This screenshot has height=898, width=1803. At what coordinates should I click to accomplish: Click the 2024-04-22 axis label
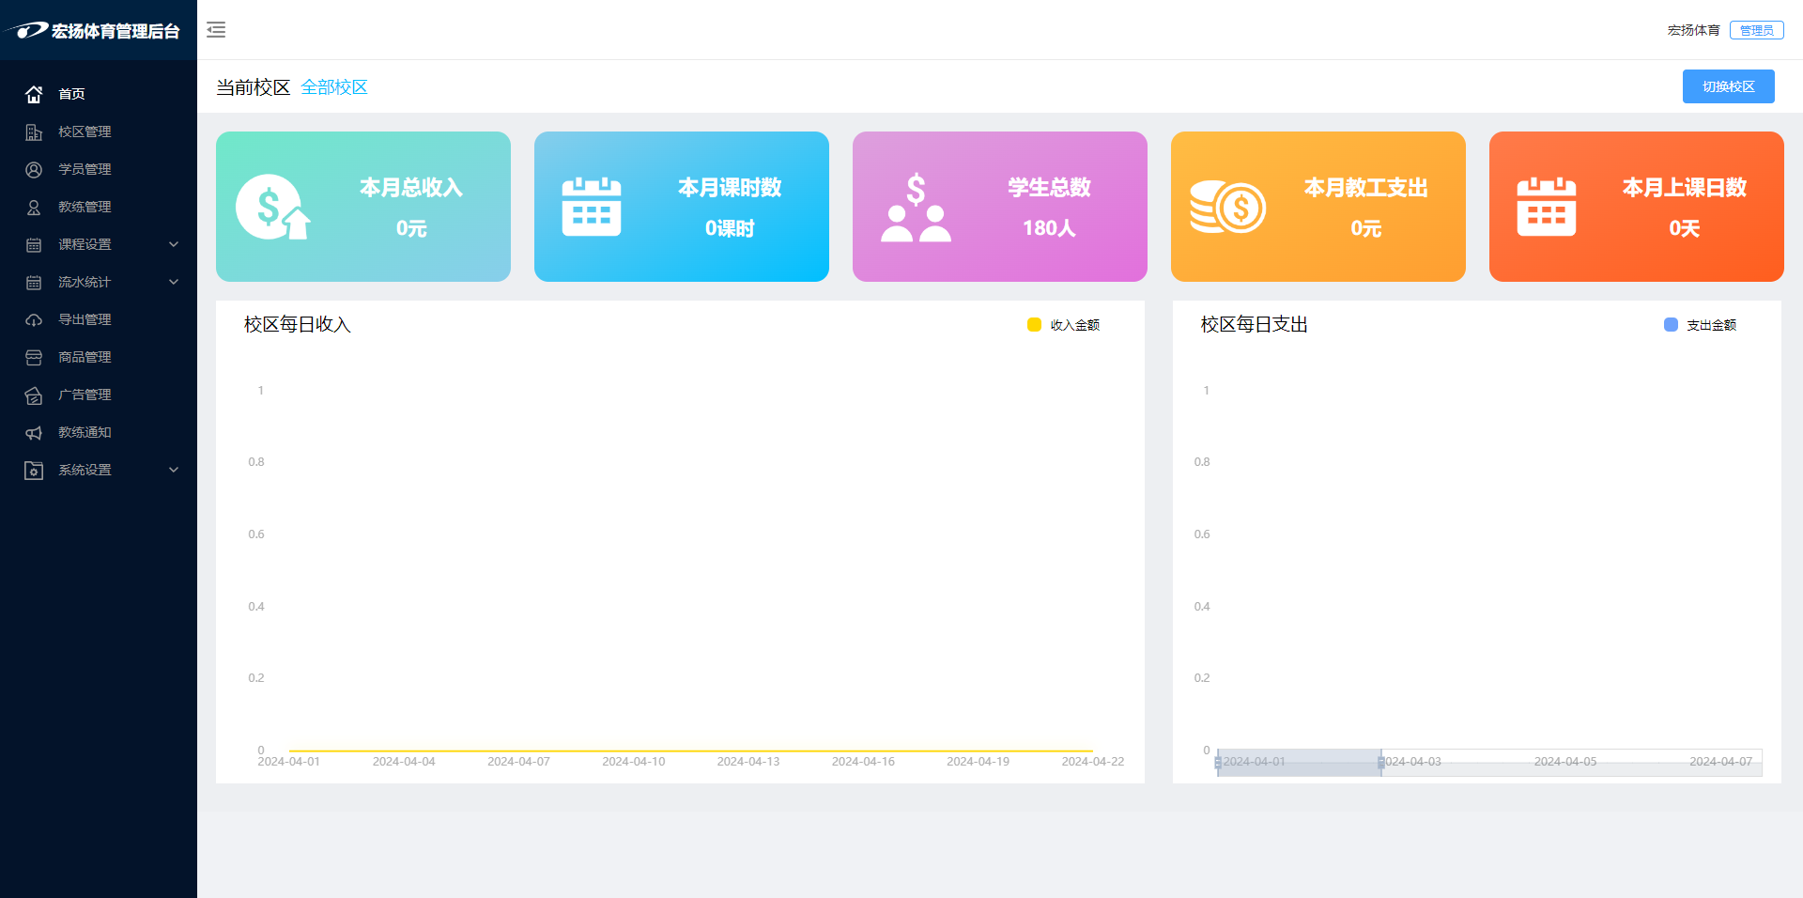(x=1092, y=762)
